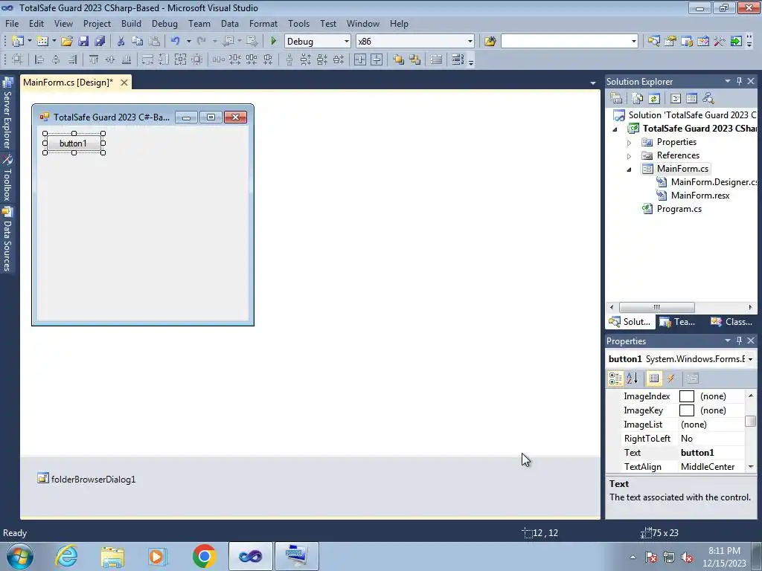Refresh the Solution Explorer tree
The height and width of the screenshot is (571, 762).
654,99
